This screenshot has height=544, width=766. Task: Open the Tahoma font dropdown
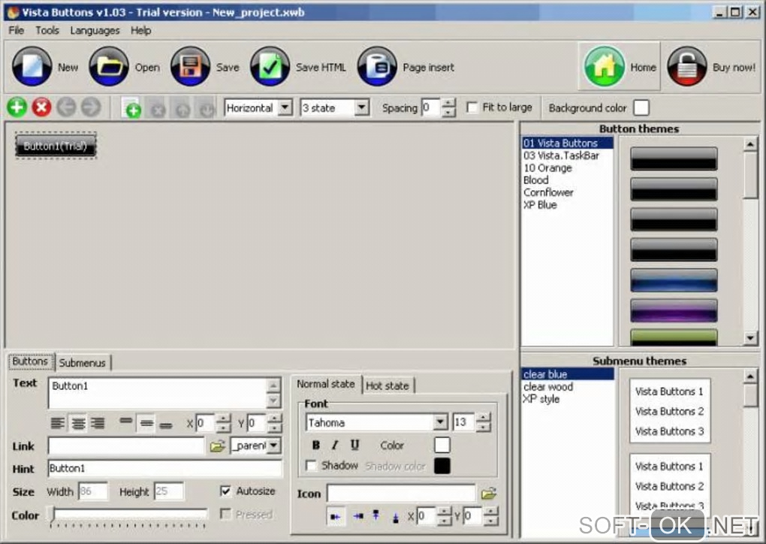440,422
